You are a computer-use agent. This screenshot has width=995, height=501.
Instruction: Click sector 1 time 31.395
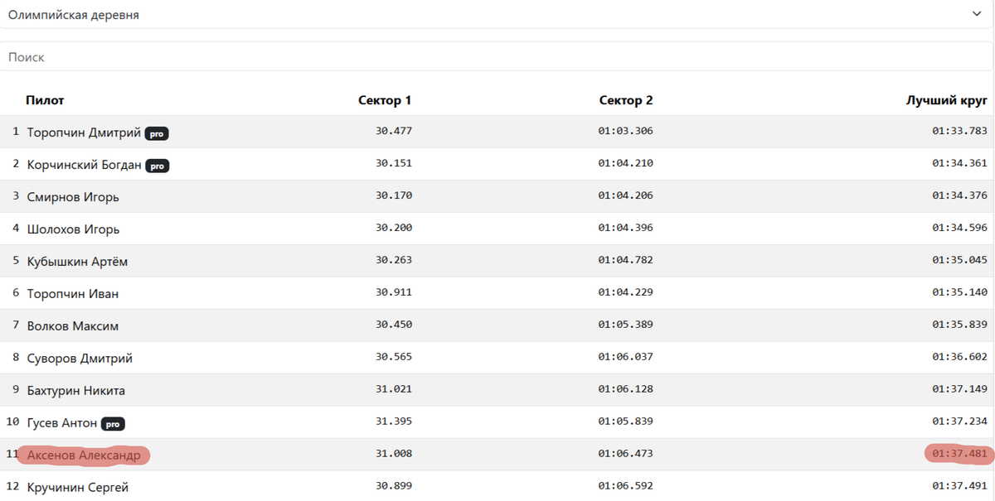click(x=394, y=422)
